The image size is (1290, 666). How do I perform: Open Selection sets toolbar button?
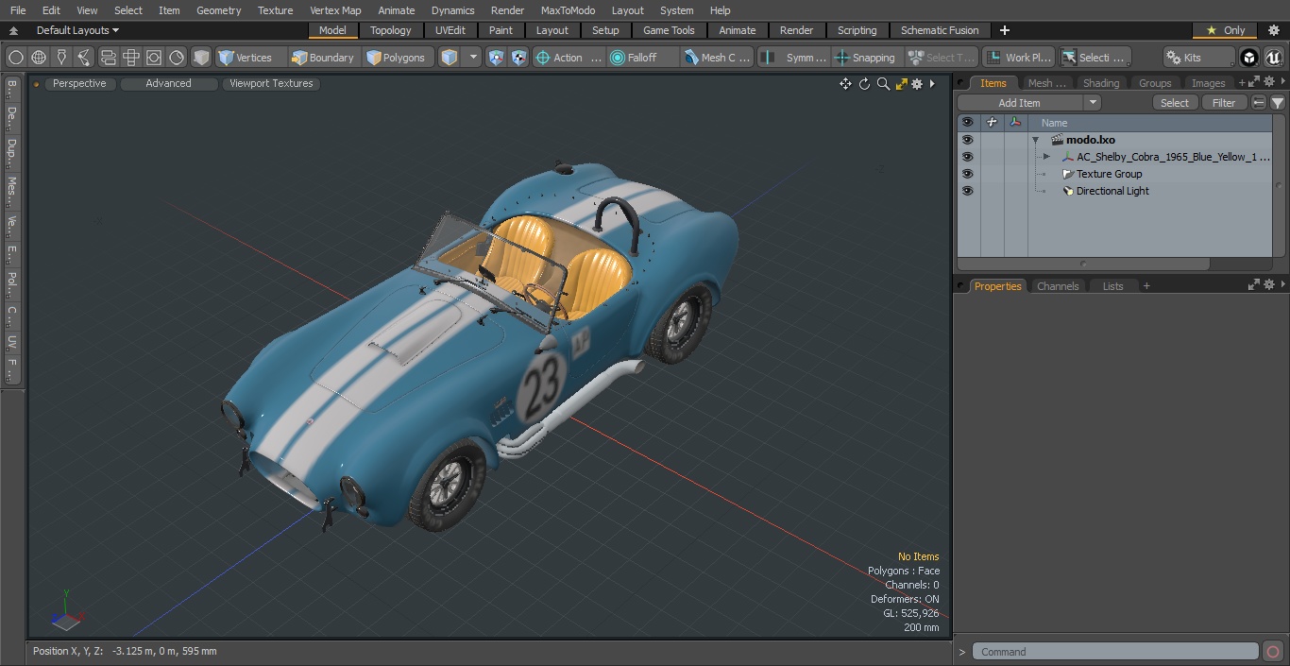point(1094,58)
